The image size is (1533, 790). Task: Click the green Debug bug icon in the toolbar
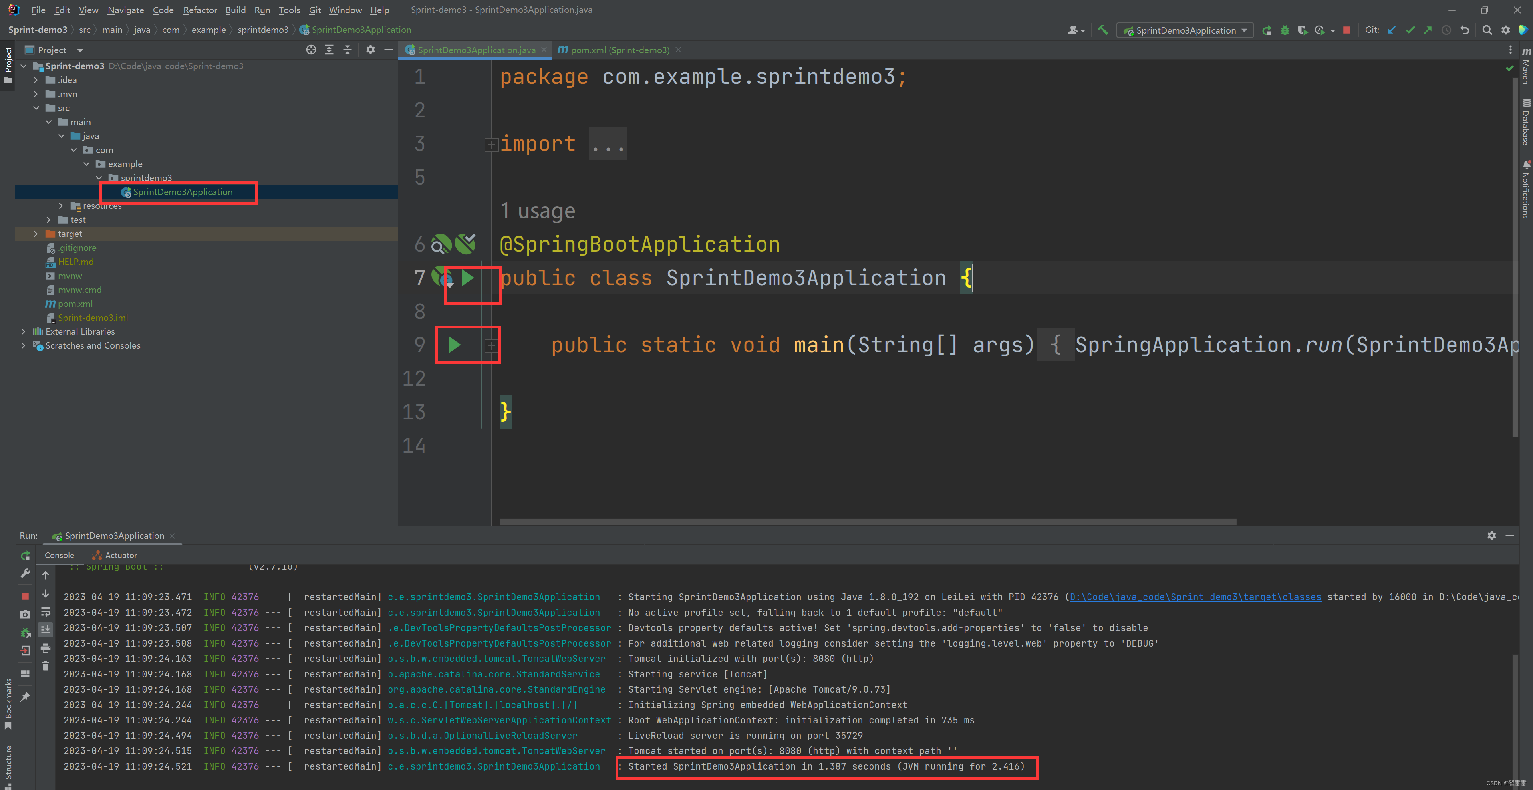1285,30
